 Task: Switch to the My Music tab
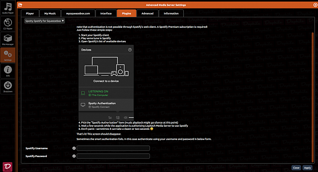pos(50,14)
